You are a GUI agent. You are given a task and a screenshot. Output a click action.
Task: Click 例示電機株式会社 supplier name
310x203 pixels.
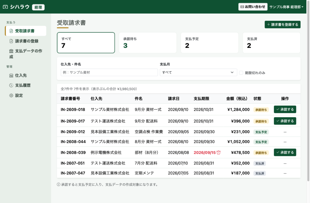106,153
